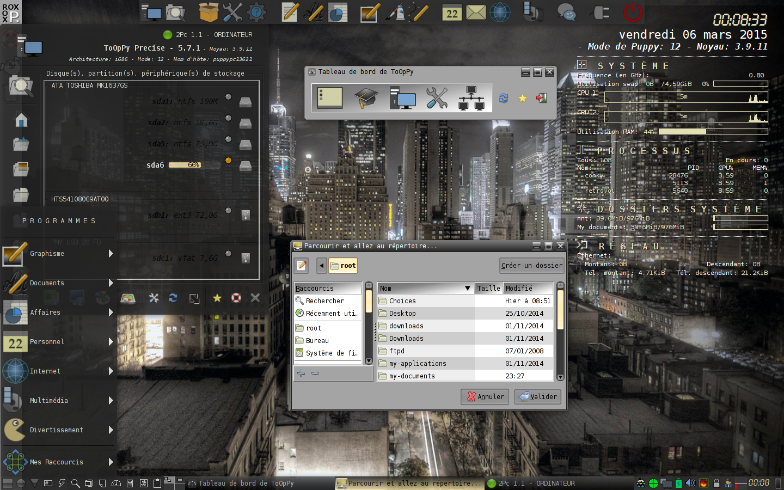Click the Utilisation RAM 44% bar
This screenshot has height=490, width=784.
click(713, 132)
